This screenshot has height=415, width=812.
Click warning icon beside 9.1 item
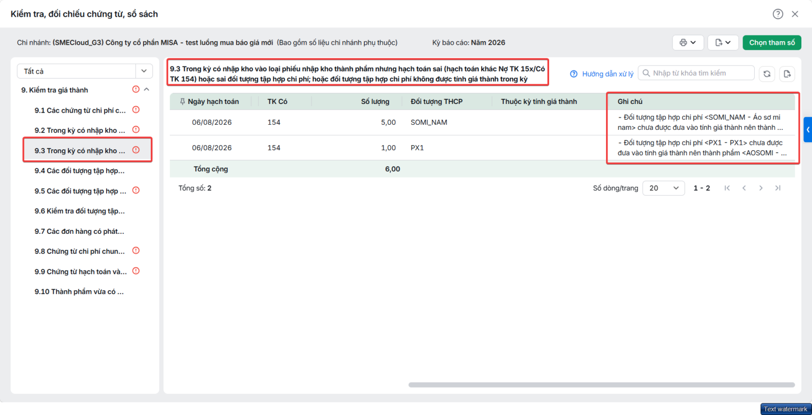point(136,110)
